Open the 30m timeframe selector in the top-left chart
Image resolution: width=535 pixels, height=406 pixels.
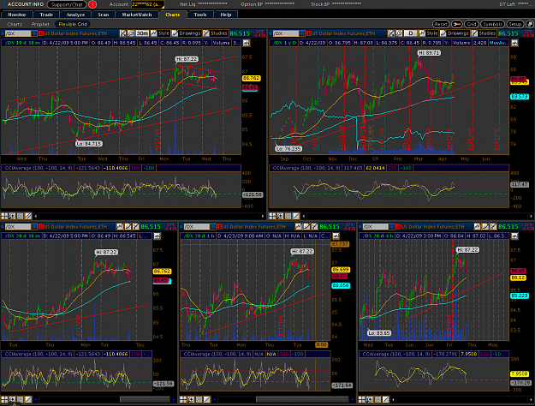[x=142, y=33]
